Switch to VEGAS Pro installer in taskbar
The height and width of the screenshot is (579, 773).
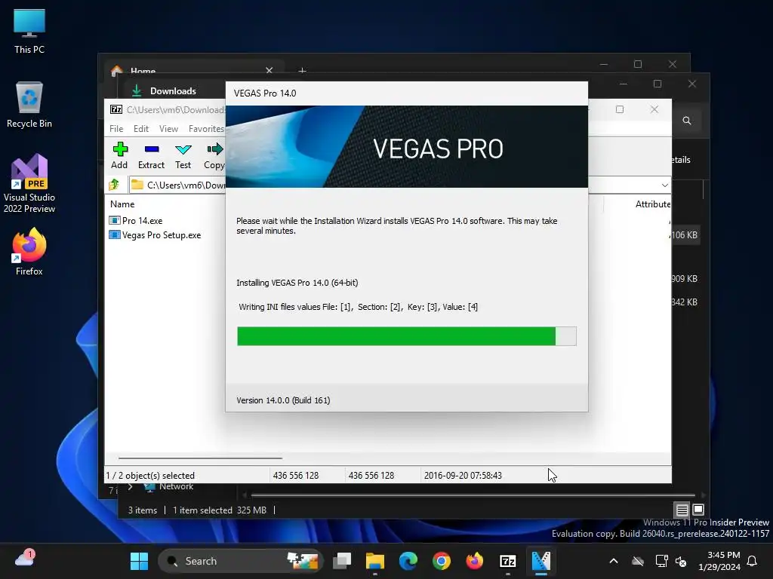coord(540,561)
